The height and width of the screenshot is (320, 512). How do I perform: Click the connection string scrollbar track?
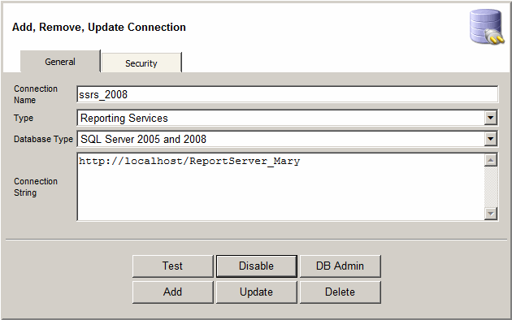491,187
